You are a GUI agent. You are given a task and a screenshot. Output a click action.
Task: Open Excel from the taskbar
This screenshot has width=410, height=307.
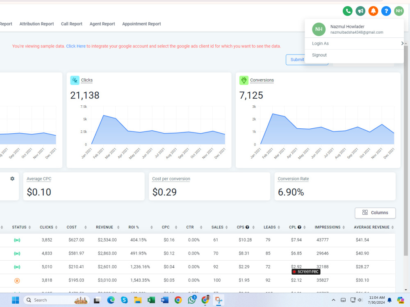point(151,300)
